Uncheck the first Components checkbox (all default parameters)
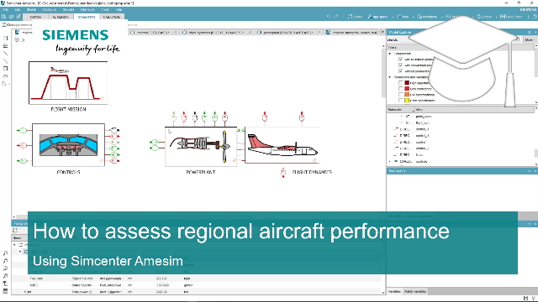 pyautogui.click(x=400, y=60)
